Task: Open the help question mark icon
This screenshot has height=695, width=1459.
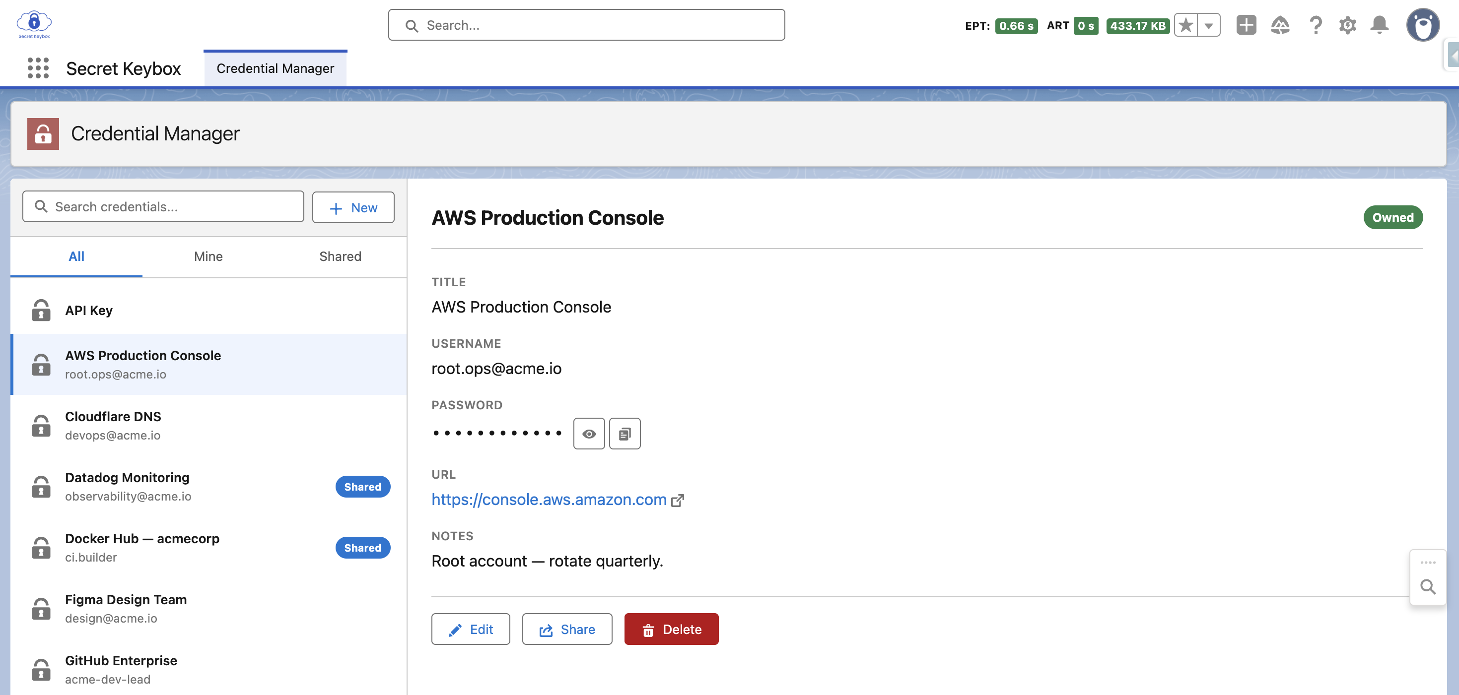Action: [x=1315, y=25]
